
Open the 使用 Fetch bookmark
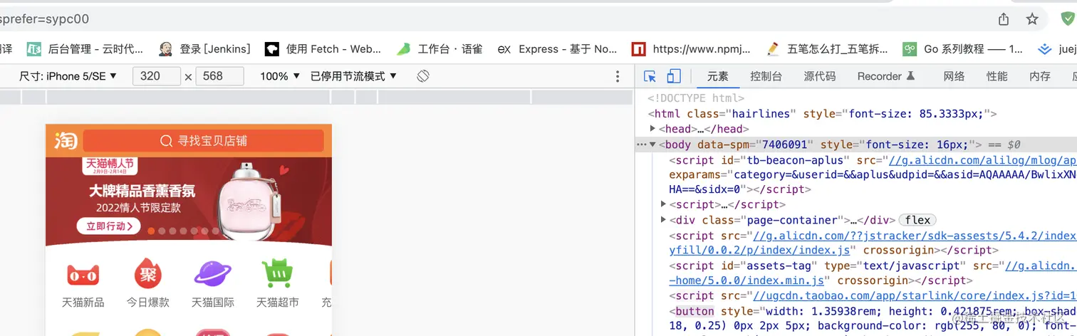click(323, 49)
